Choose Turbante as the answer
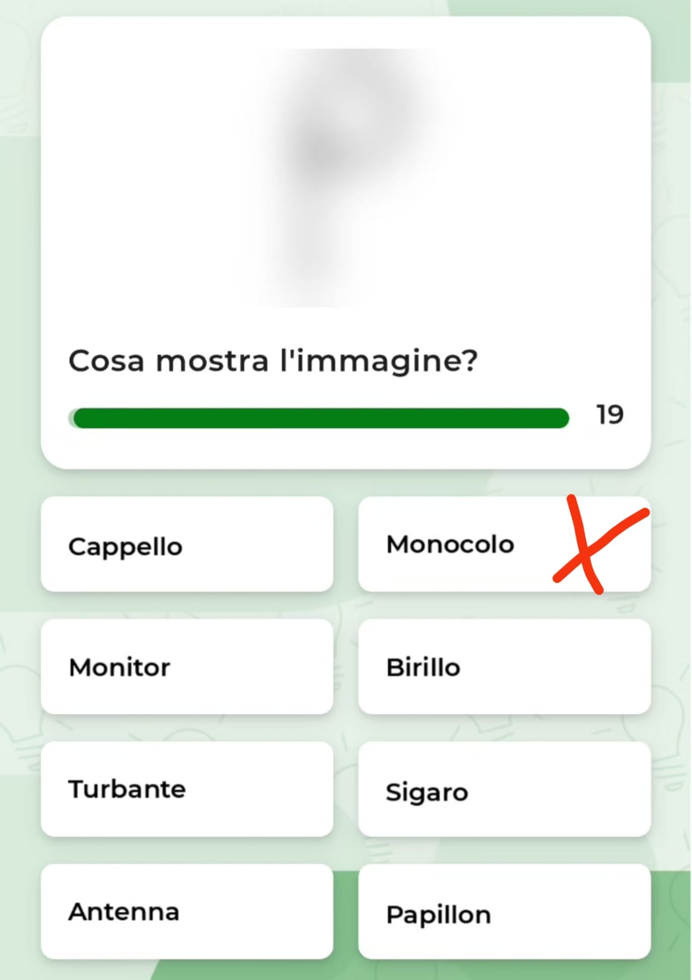 (x=187, y=789)
